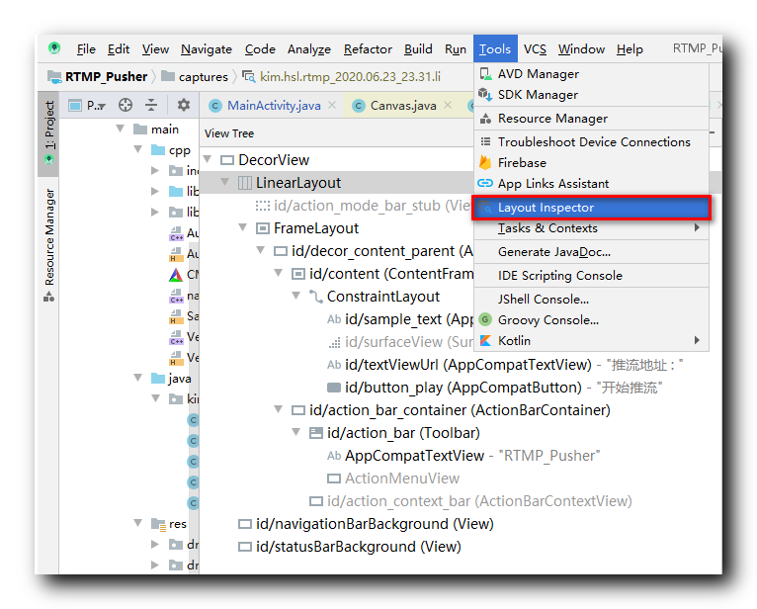Launch App Links Assistant
Viewport: 757px width, 609px height.
coord(591,184)
